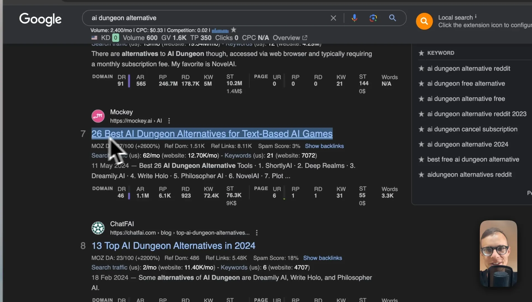Image resolution: width=532 pixels, height=302 pixels.
Task: Click the Google logo
Action: (40, 19)
